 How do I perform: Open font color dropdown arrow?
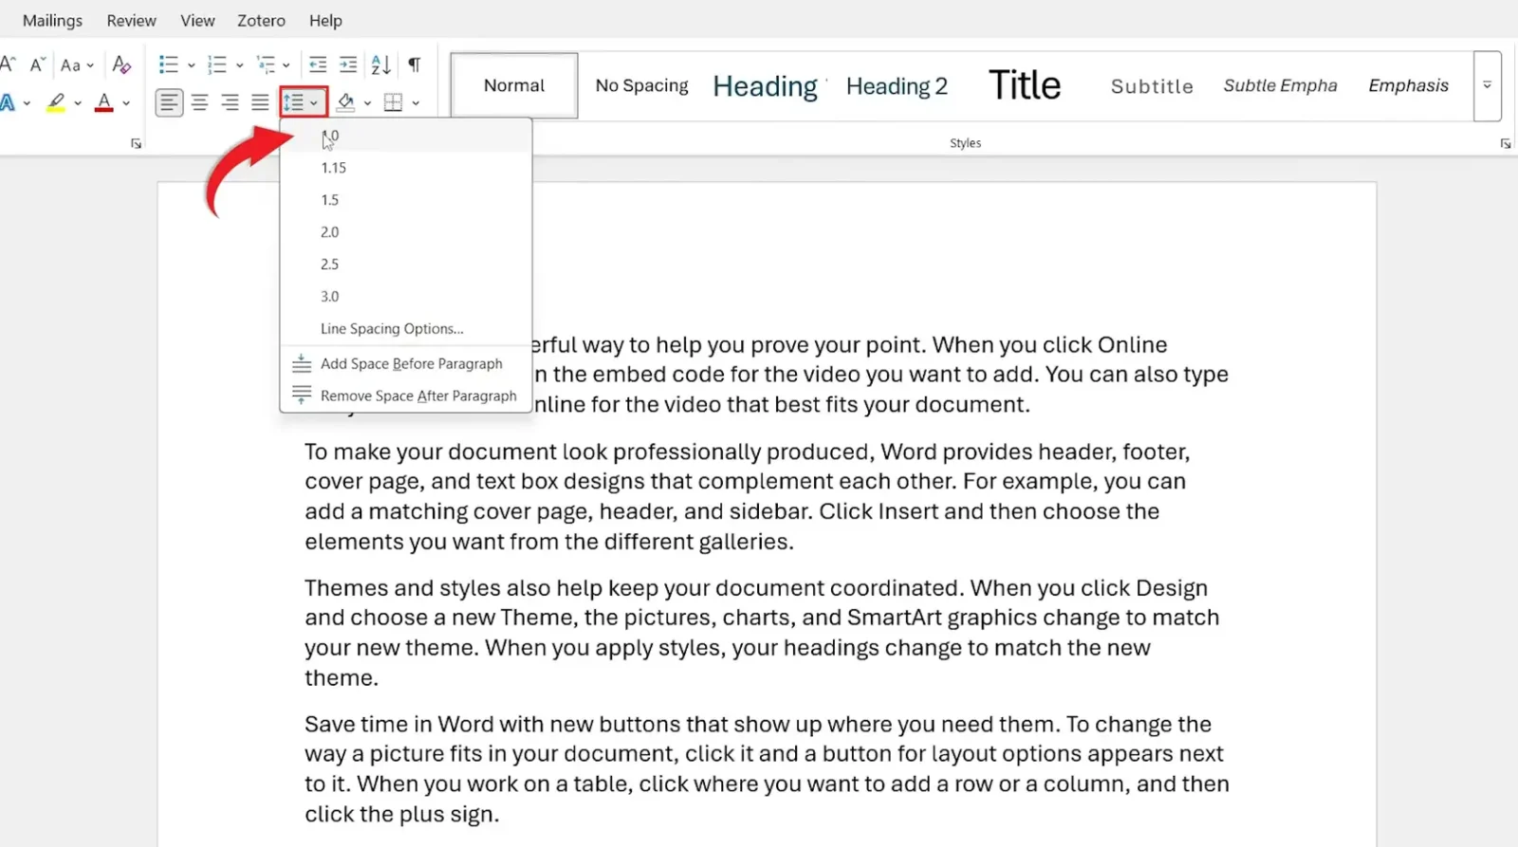point(126,103)
